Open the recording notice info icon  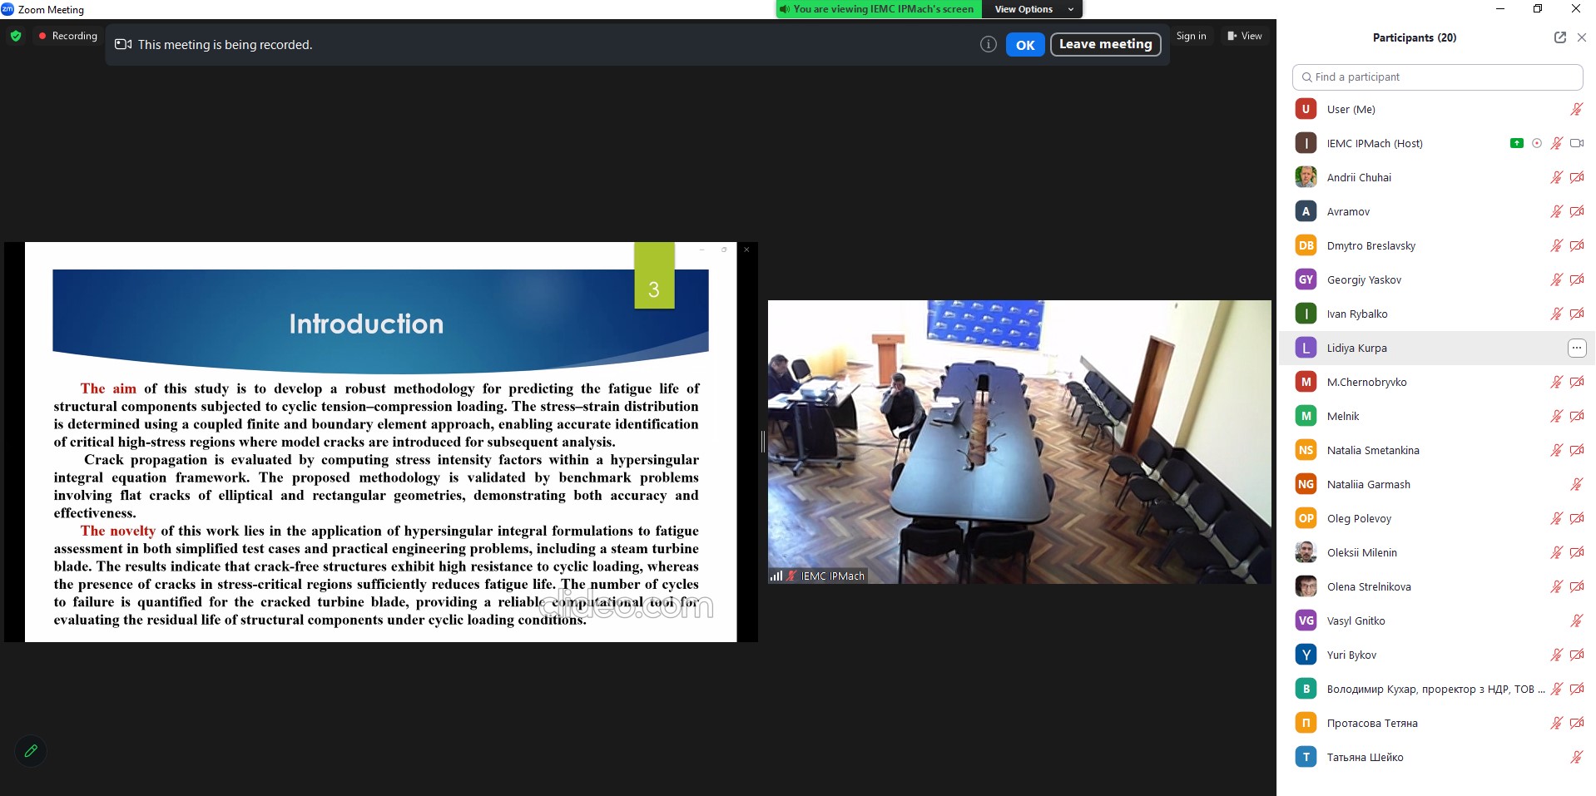coord(988,45)
